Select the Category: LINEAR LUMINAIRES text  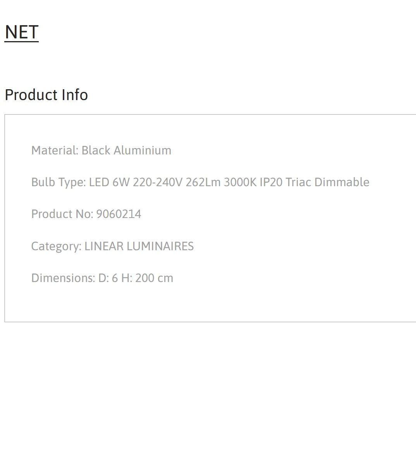click(x=112, y=246)
